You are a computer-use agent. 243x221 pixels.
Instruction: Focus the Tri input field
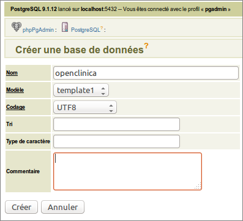click(x=116, y=124)
